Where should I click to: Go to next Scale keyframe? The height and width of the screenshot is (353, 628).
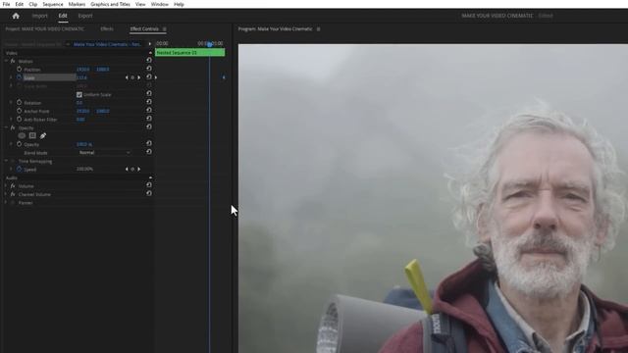point(139,77)
